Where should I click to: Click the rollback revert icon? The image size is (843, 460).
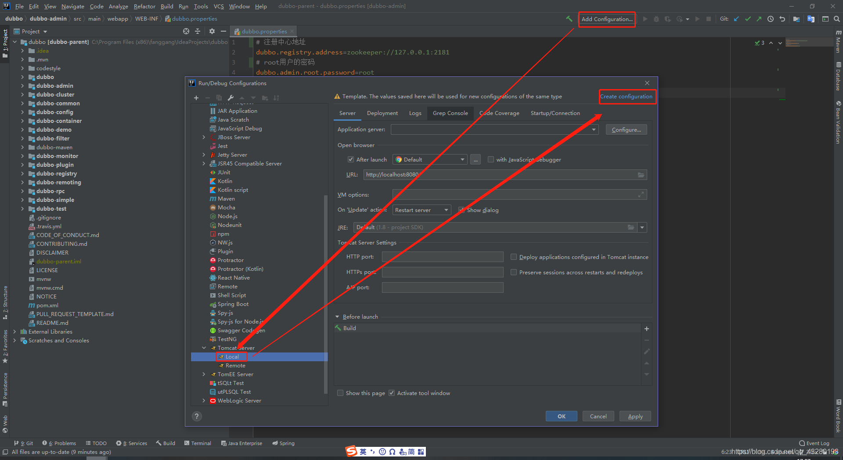coord(782,19)
